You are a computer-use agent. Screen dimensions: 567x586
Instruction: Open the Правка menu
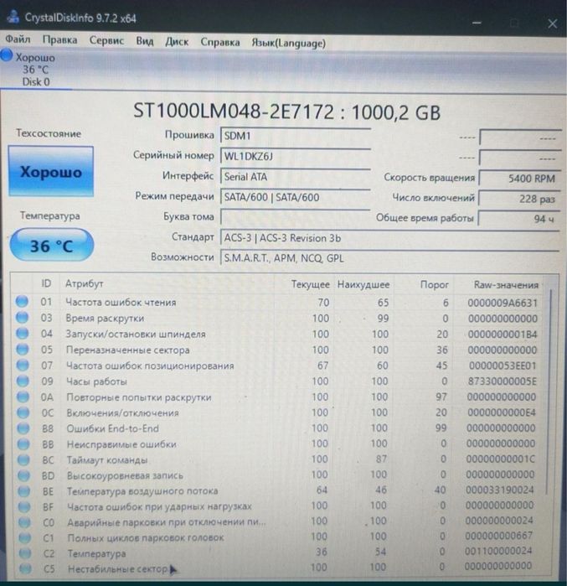pyautogui.click(x=59, y=39)
